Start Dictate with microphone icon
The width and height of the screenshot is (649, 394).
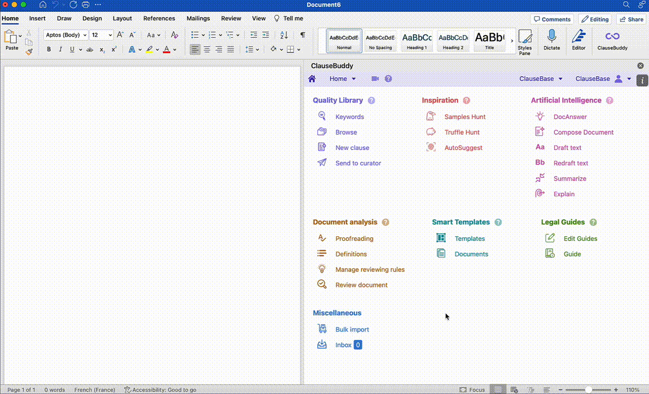(551, 40)
